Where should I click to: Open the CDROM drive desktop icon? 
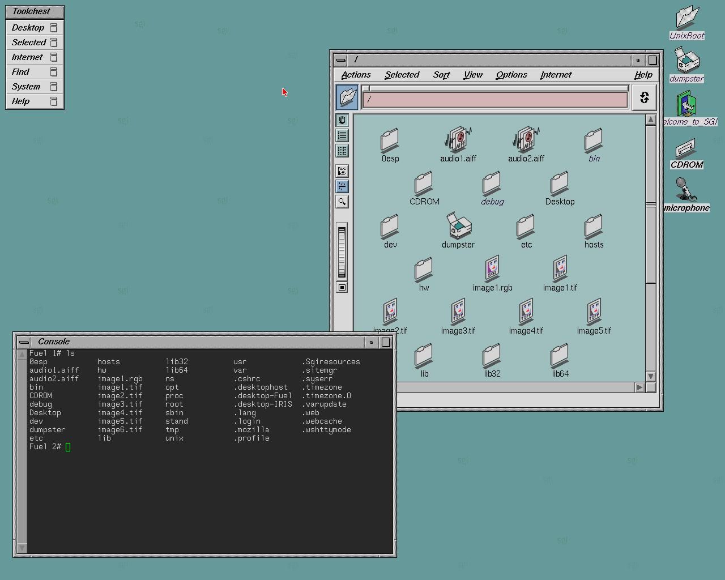click(x=686, y=153)
